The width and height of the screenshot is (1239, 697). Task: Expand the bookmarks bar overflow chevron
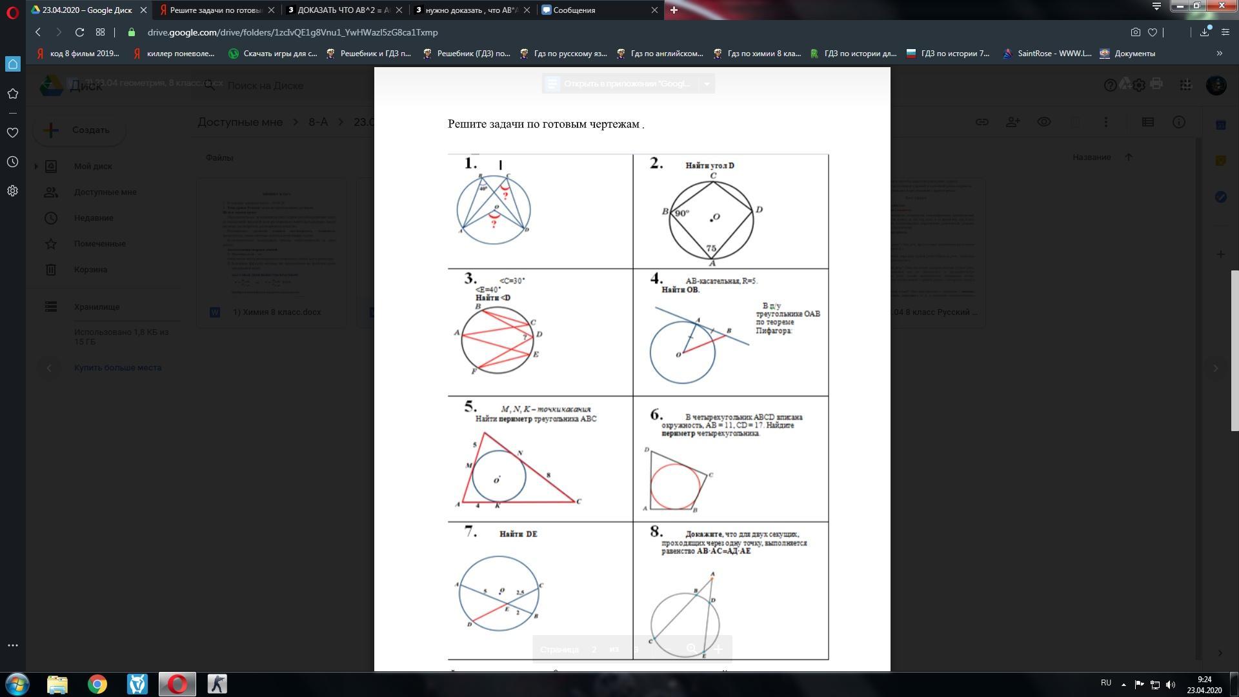(x=1219, y=54)
